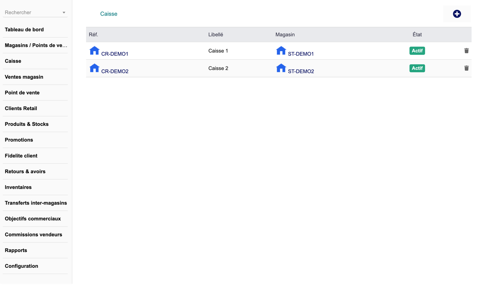Open Inventaires in sidebar
The image size is (484, 307).
pyautogui.click(x=18, y=187)
